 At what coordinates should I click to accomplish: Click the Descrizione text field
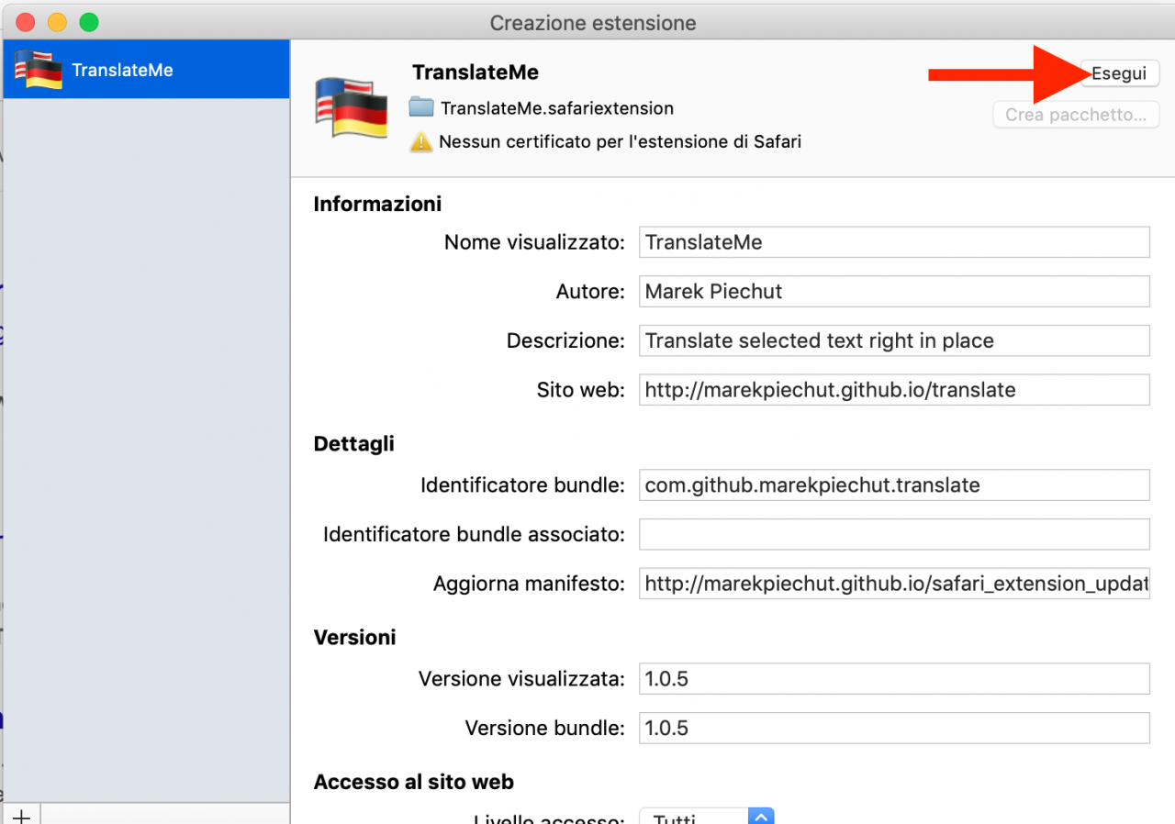(x=894, y=340)
